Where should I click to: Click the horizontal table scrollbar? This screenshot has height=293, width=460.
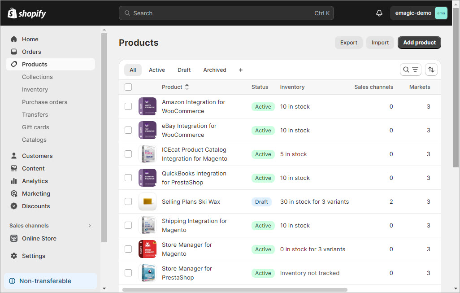click(x=234, y=290)
